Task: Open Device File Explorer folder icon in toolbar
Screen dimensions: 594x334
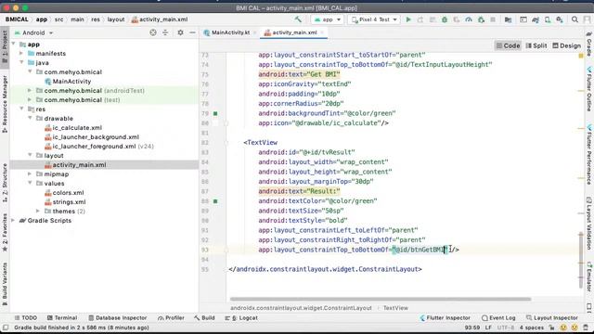Action: pyautogui.click(x=508, y=19)
